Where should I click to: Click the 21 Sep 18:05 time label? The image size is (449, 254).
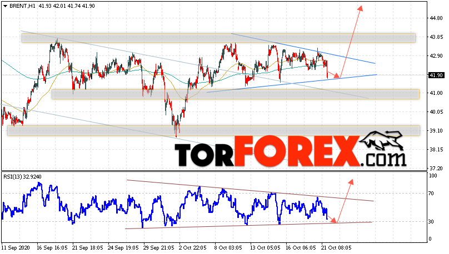[88, 248]
